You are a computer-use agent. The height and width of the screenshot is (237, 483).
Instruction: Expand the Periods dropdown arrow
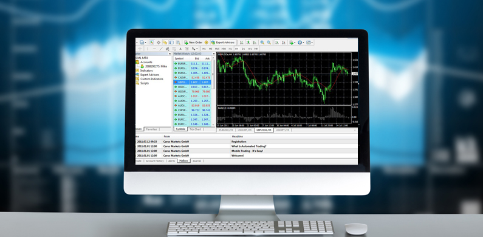303,43
